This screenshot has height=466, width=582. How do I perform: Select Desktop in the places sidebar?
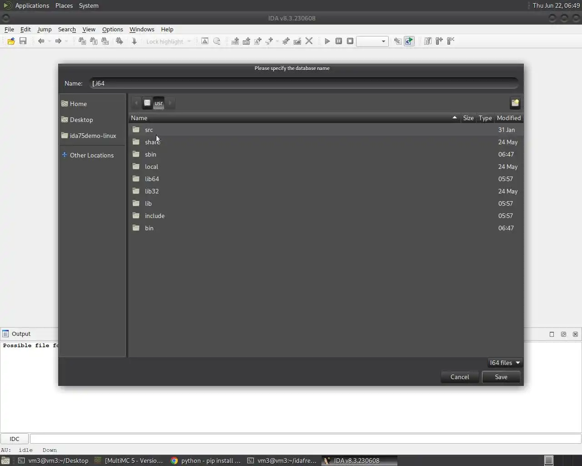coord(92,120)
